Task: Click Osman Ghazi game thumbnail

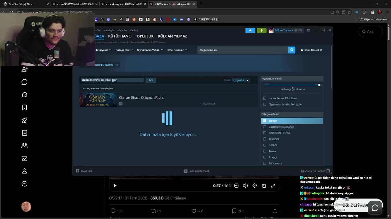Action: click(98, 100)
